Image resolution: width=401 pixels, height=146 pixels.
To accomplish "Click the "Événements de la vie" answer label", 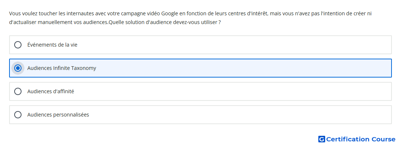I will pos(52,45).
